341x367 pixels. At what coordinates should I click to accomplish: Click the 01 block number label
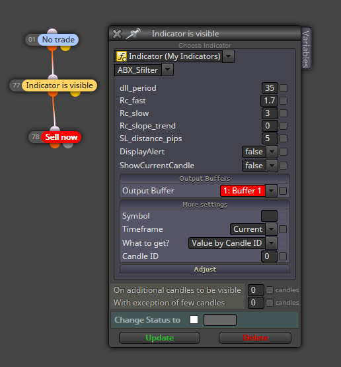click(32, 40)
